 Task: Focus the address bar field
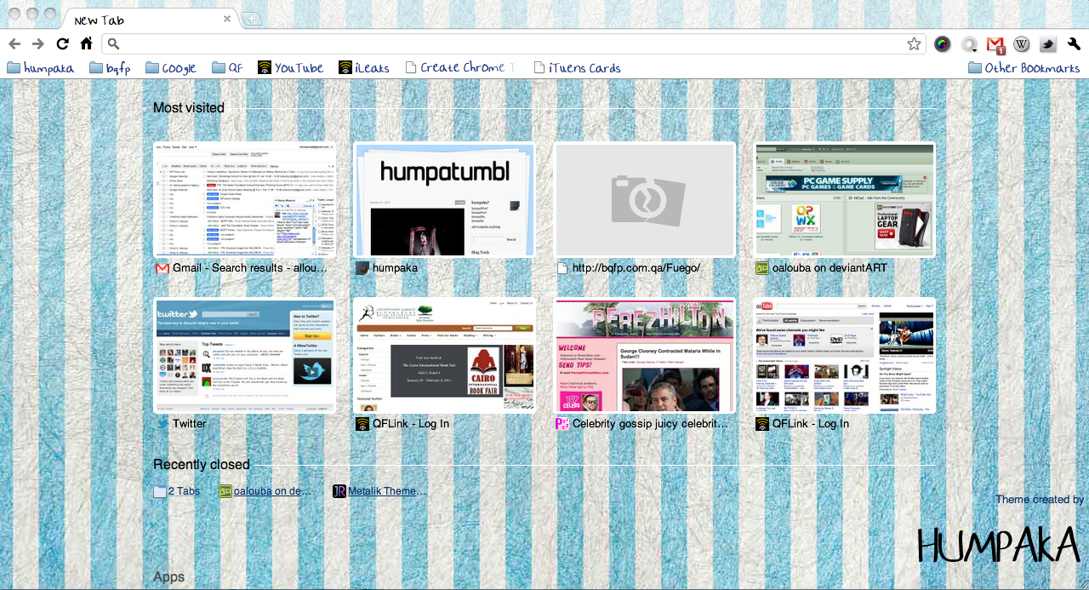[x=514, y=44]
